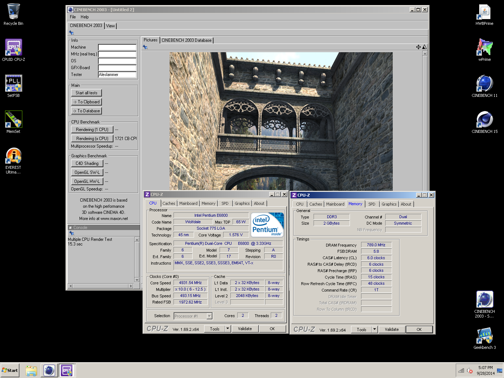Click the Console horizontal scrollbar right arrow
Viewport: 504px width, 378px height.
(131, 286)
